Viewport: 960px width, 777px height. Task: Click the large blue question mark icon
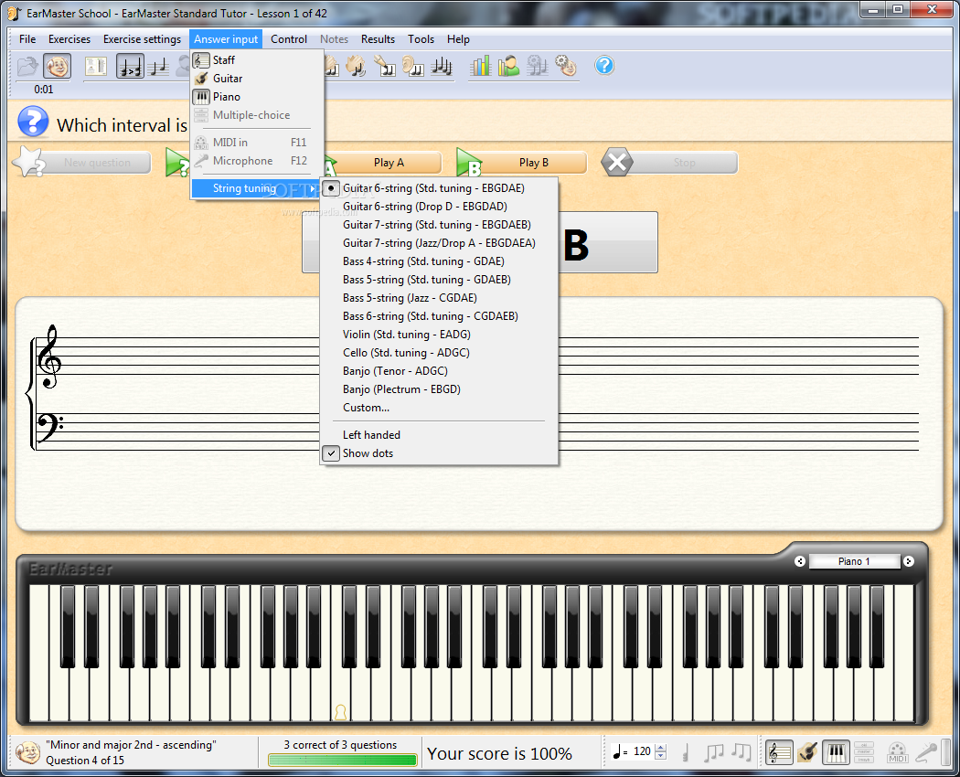click(33, 122)
